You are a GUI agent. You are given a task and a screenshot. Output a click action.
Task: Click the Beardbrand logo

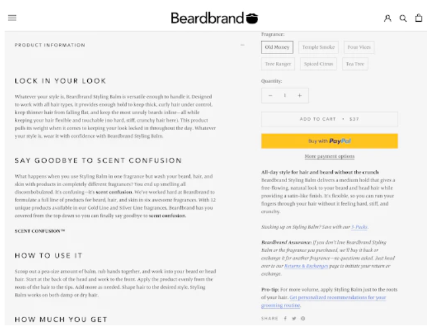215,18
